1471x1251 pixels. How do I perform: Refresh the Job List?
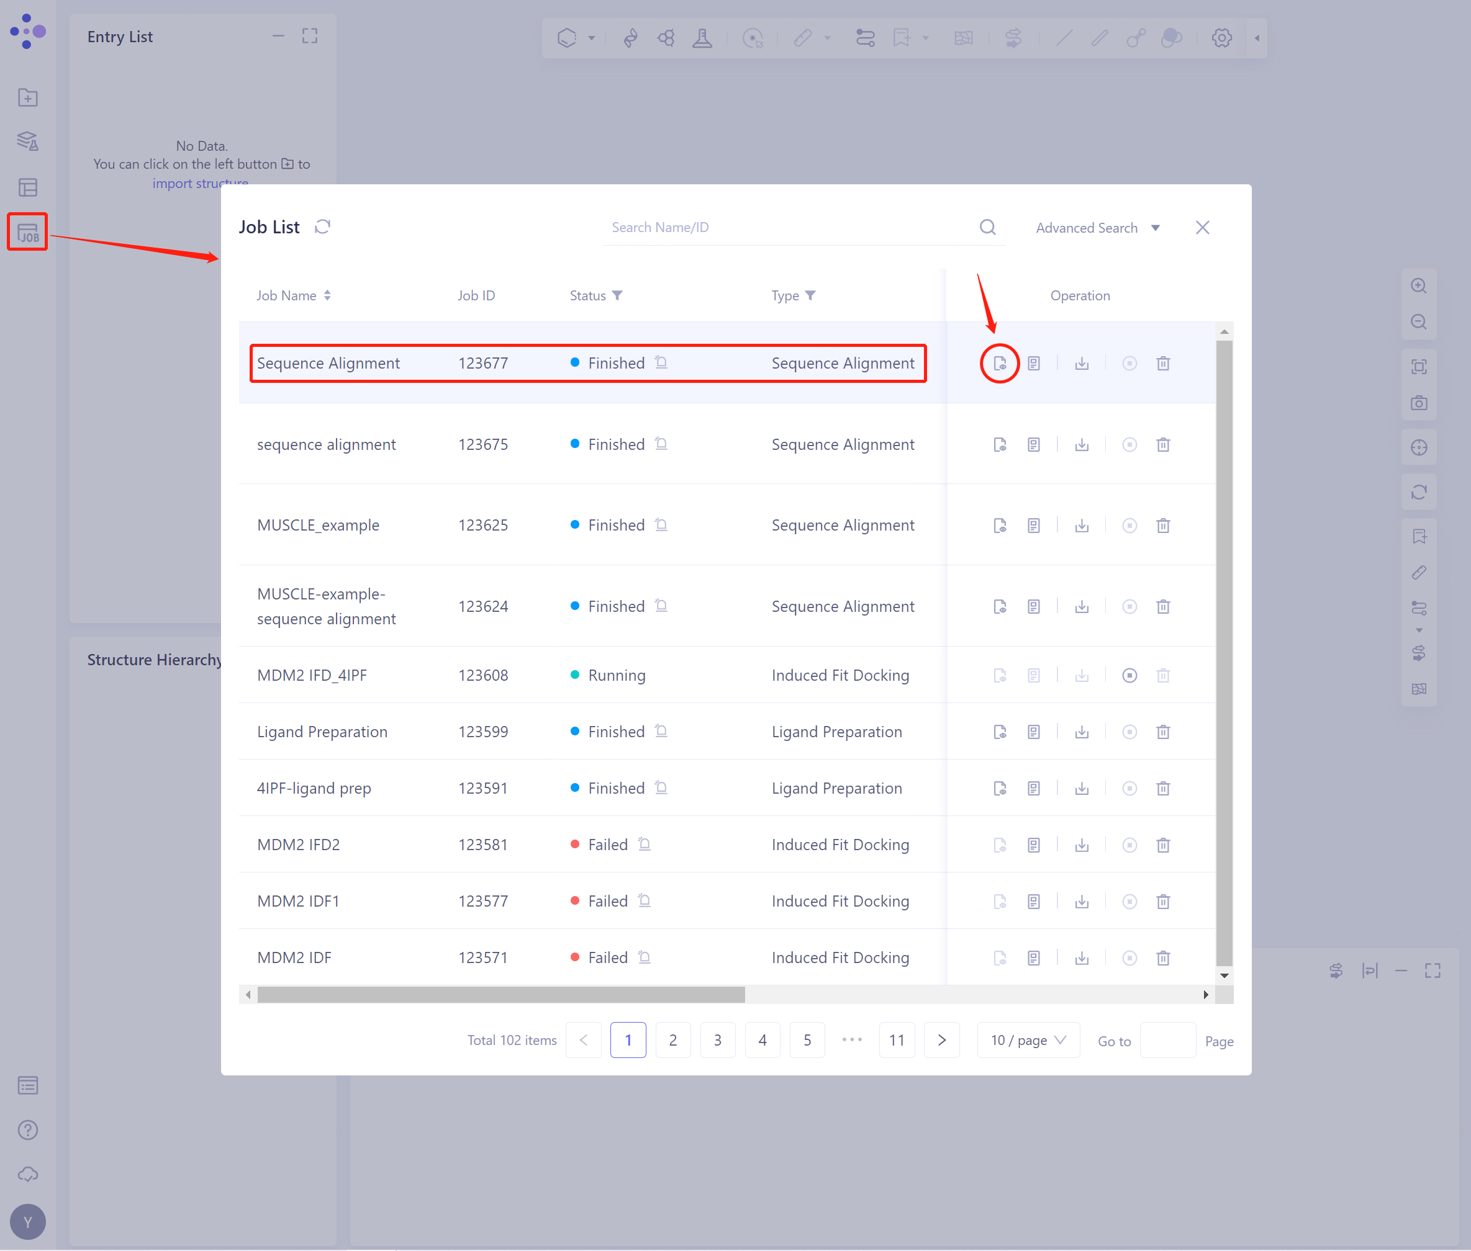pos(323,227)
